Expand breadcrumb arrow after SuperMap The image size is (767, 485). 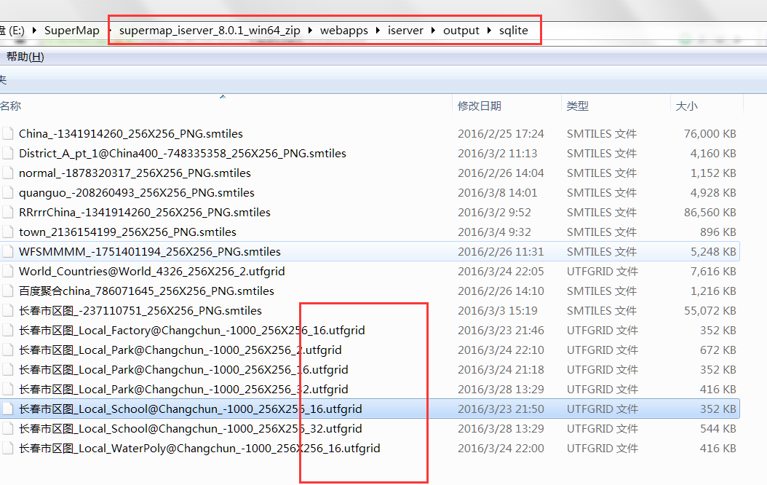pyautogui.click(x=110, y=31)
